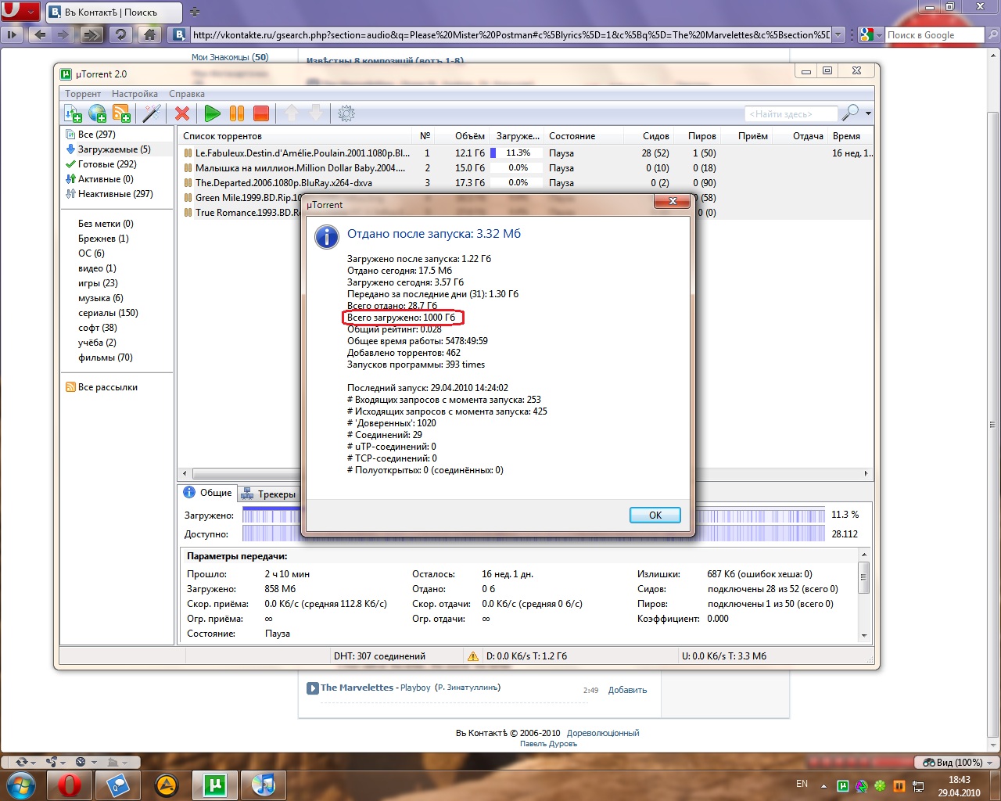The image size is (1001, 801).
Task: Select the сериалы (150) label
Action: [108, 313]
